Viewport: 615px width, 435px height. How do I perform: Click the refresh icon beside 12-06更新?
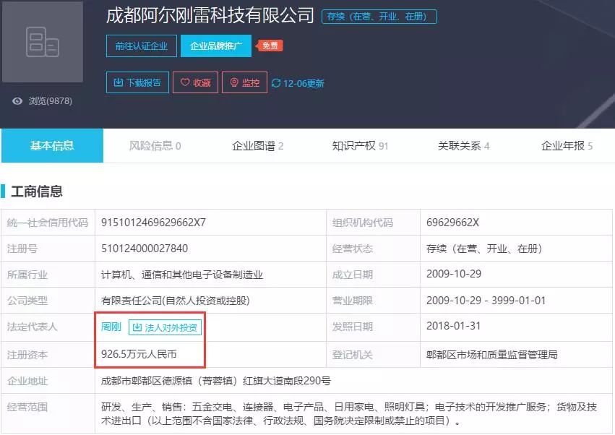pos(276,83)
